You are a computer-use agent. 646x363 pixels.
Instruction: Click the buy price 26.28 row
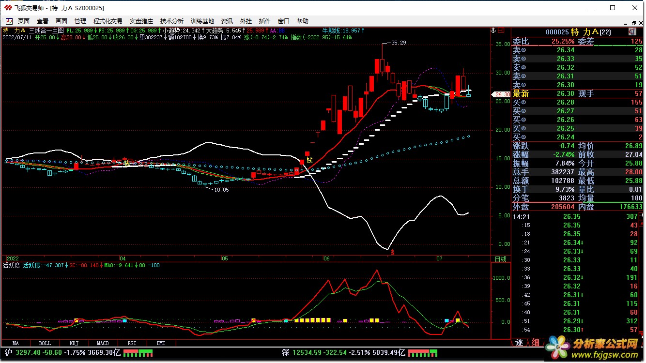(578, 102)
